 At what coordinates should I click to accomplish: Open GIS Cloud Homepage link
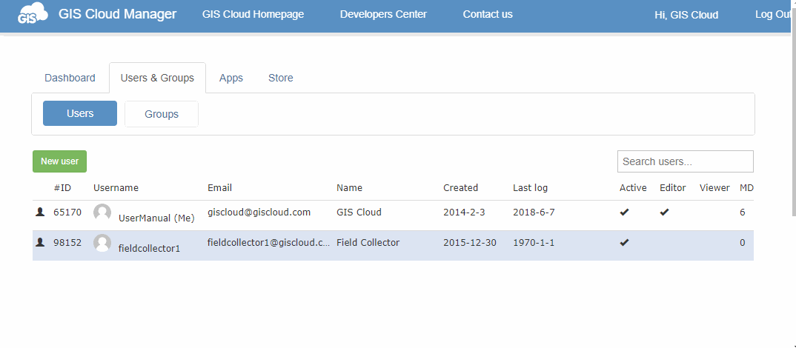coord(253,14)
